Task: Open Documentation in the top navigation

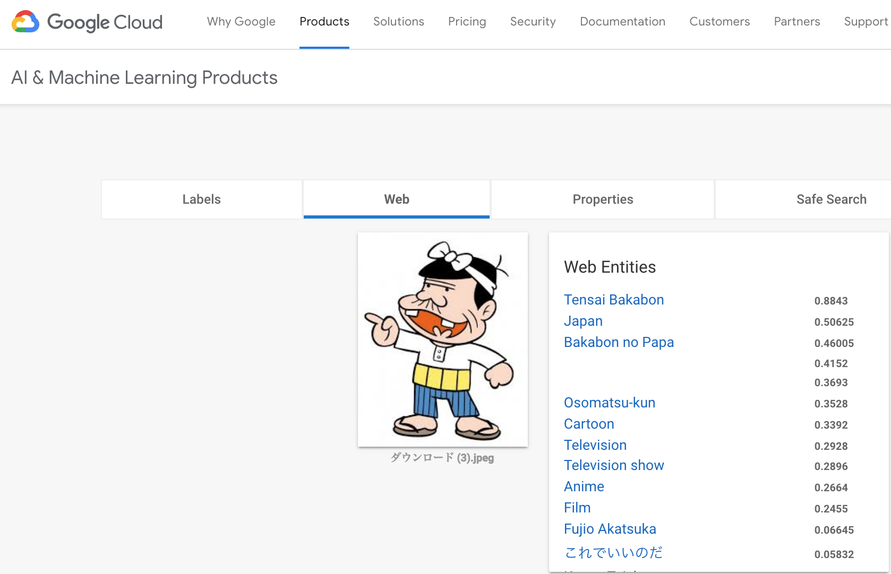Action: (623, 22)
